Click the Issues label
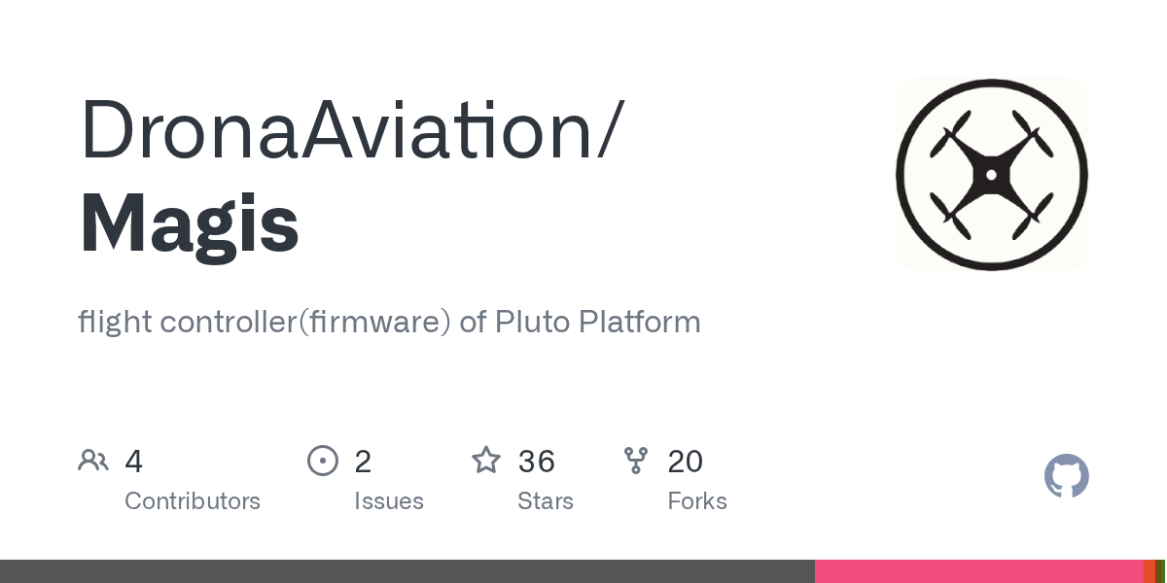This screenshot has width=1167, height=583. (x=389, y=501)
